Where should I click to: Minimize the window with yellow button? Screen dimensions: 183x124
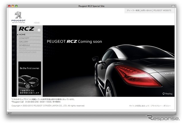[x=13, y=6]
